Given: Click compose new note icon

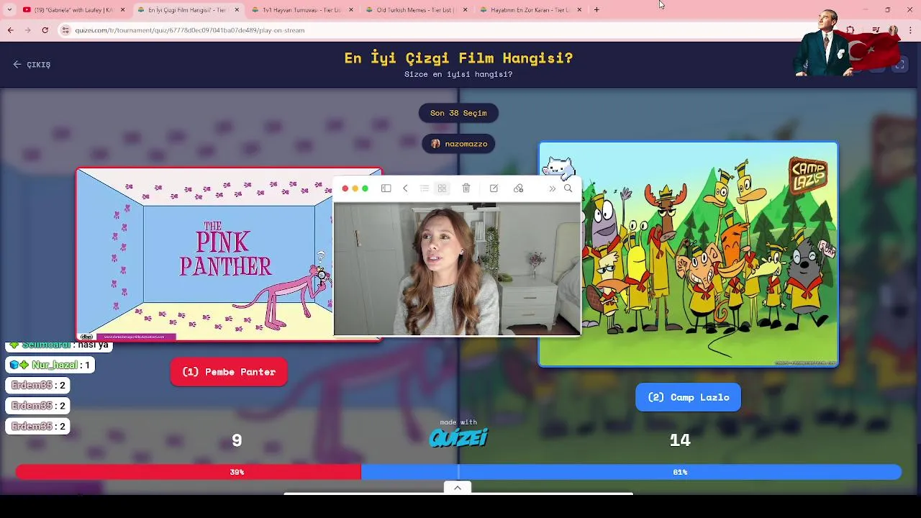Looking at the screenshot, I should click(x=494, y=188).
